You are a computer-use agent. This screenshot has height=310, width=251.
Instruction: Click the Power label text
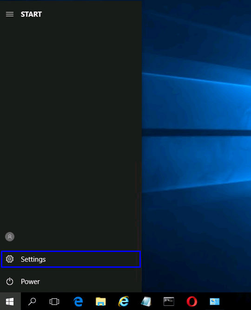[30, 282]
